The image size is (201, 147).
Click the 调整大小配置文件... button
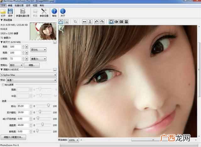pyautogui.click(x=13, y=137)
